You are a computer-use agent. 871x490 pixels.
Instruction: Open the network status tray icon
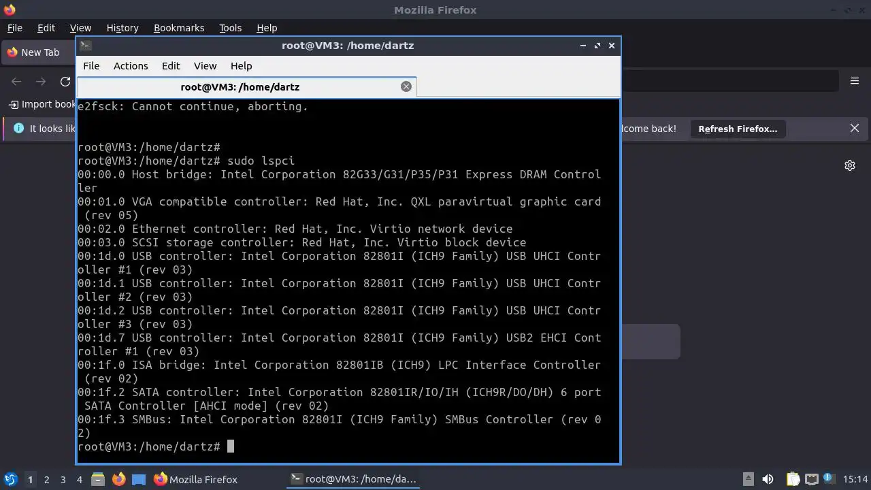[x=811, y=479]
